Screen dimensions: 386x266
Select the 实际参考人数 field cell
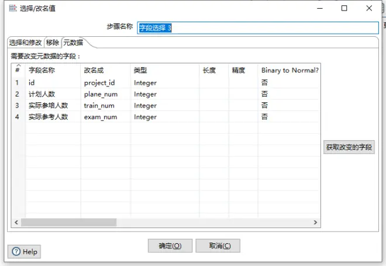pyautogui.click(x=53, y=117)
